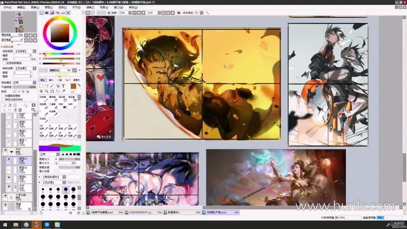407x229 pixels.
Task: Select the bottom-left pencil preset '38'
Action: coord(43,134)
